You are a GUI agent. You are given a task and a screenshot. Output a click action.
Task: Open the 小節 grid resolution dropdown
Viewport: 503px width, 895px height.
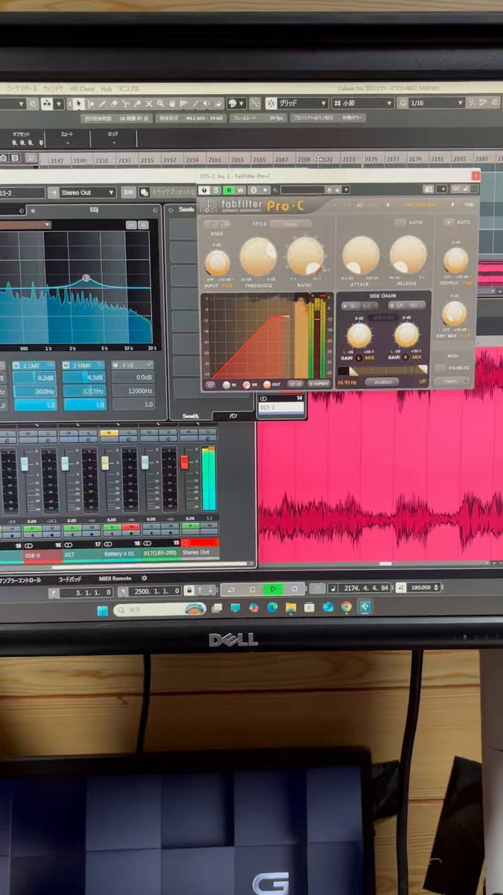(362, 103)
